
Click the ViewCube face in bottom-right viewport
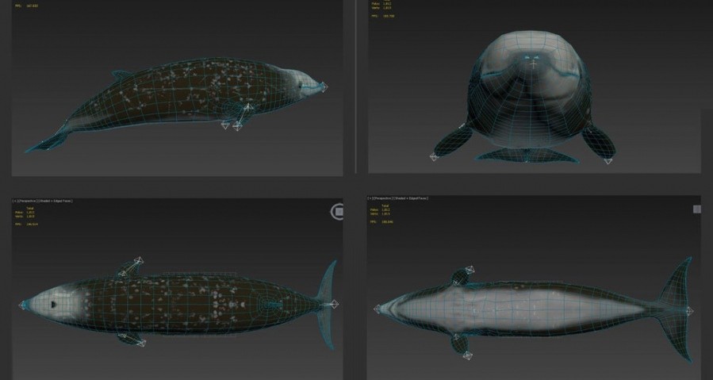pyautogui.click(x=697, y=209)
